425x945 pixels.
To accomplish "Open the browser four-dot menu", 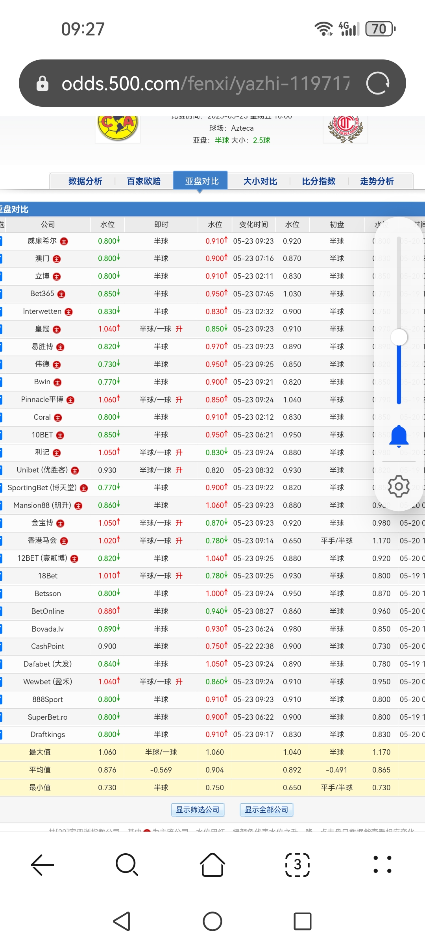I will click(x=382, y=865).
